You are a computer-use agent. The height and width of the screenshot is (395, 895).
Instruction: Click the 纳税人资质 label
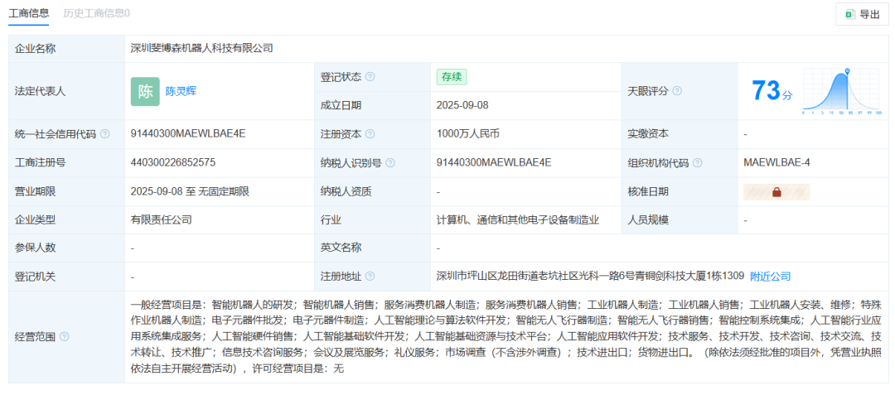click(x=346, y=191)
